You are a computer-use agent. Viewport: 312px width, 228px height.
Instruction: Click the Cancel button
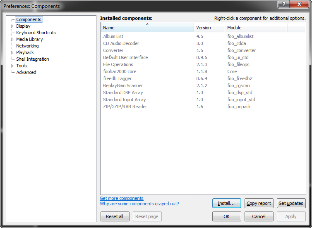[x=259, y=216]
